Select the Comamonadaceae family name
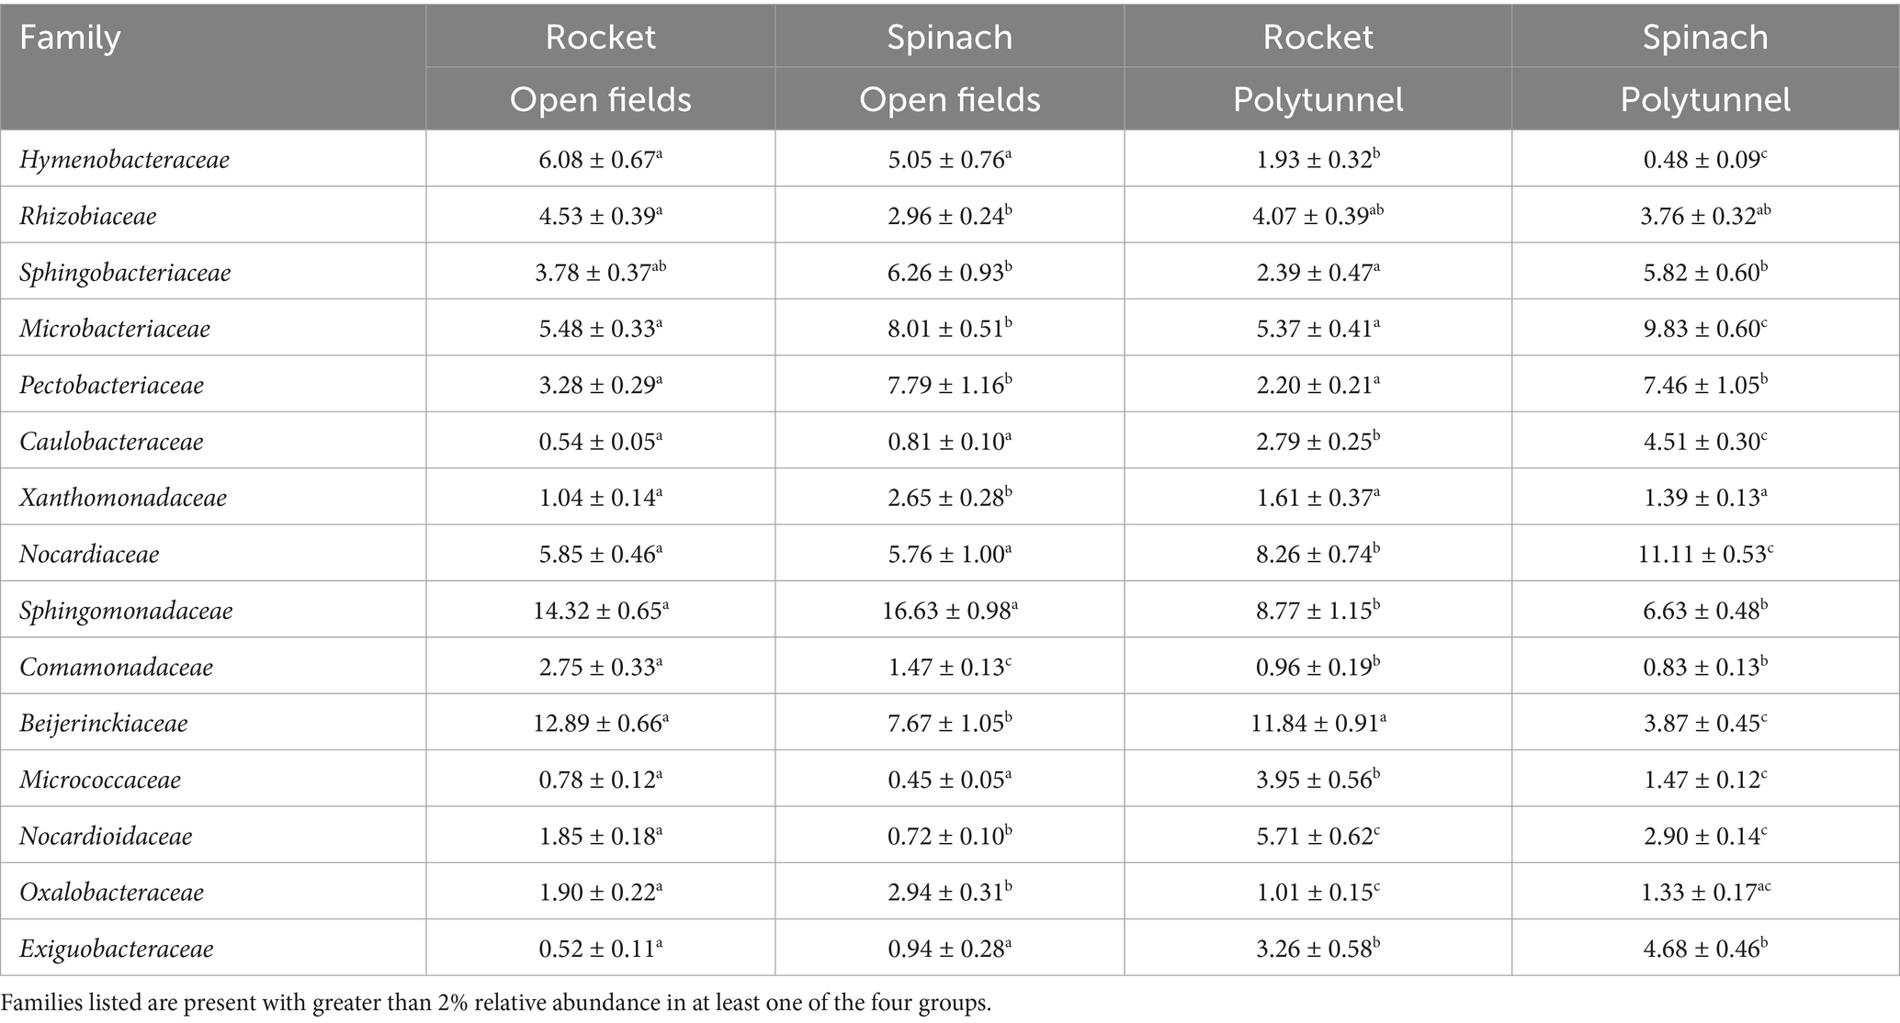 (116, 667)
